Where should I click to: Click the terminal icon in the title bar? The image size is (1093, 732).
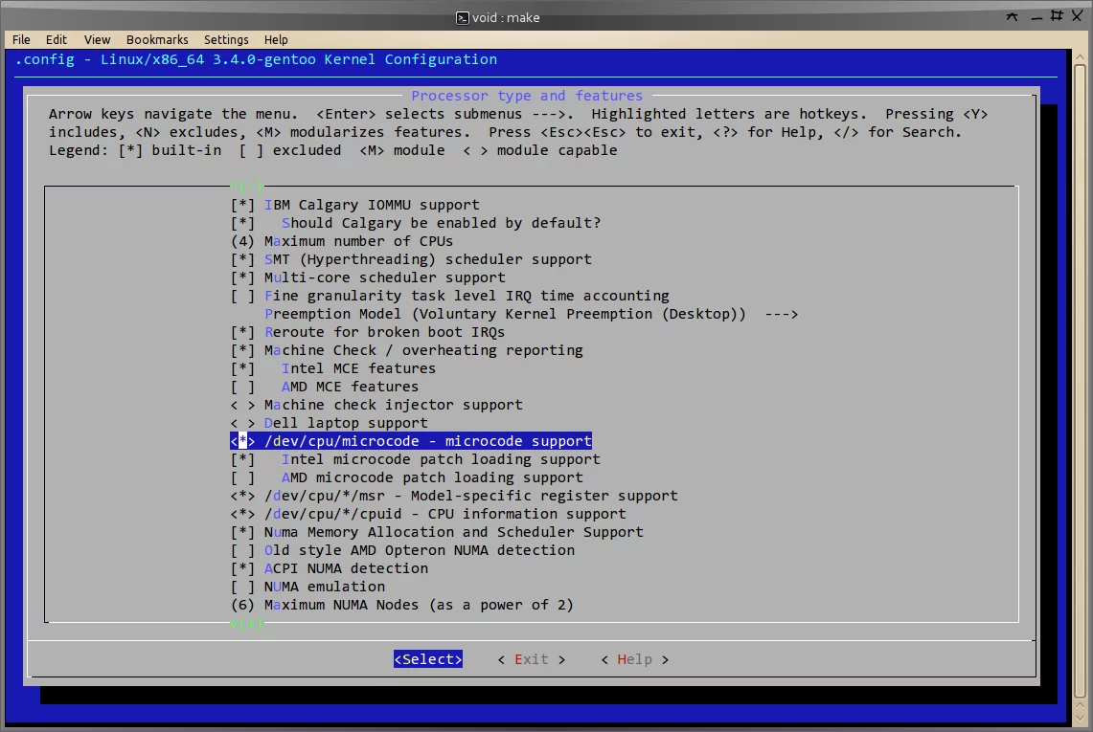point(462,17)
